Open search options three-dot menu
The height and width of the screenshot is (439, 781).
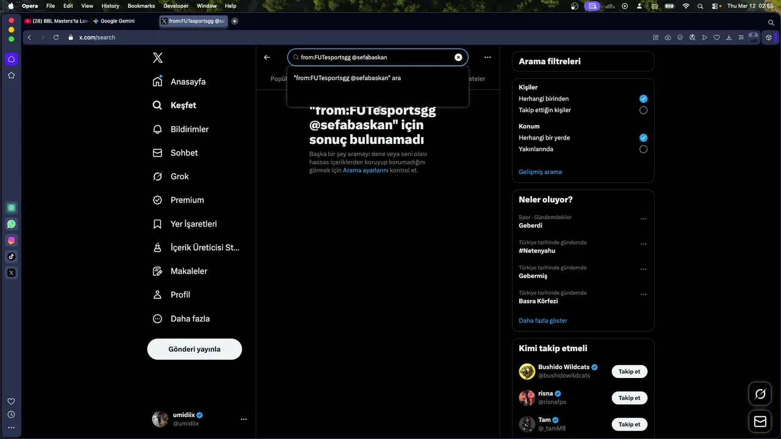[x=488, y=57]
